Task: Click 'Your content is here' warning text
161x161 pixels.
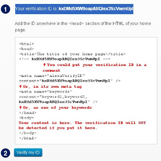Action: coord(82,123)
